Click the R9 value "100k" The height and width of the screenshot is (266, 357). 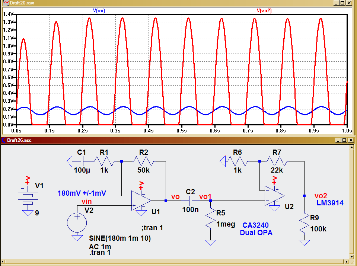click(318, 229)
